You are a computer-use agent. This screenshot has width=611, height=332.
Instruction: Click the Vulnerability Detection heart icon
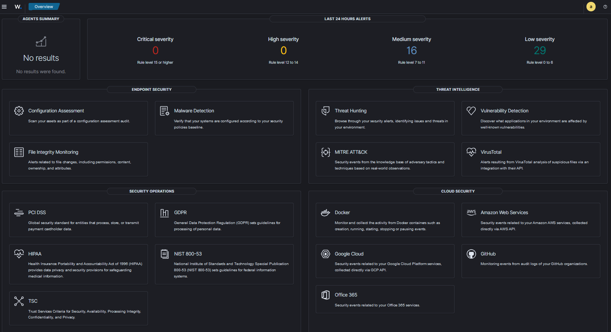[471, 111]
